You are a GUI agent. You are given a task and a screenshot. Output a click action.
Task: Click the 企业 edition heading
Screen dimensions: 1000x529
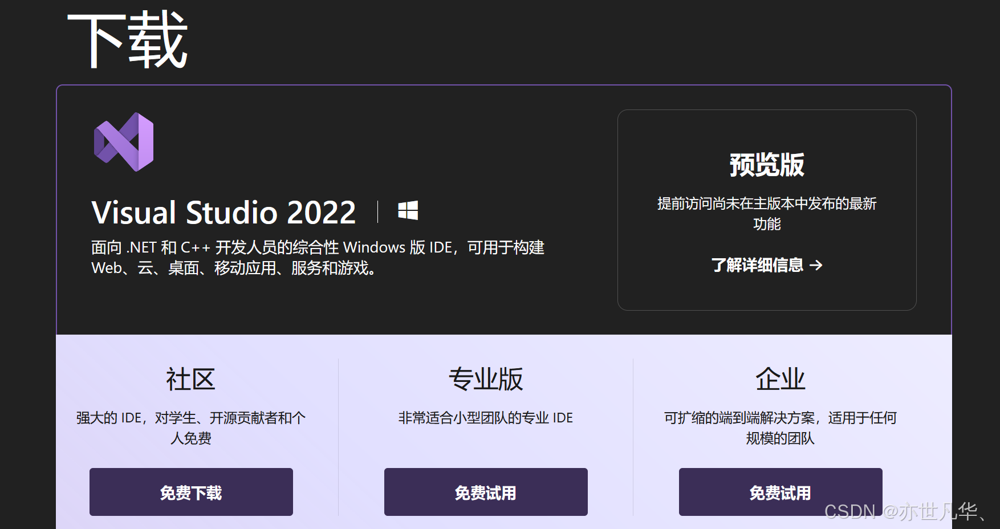[781, 379]
